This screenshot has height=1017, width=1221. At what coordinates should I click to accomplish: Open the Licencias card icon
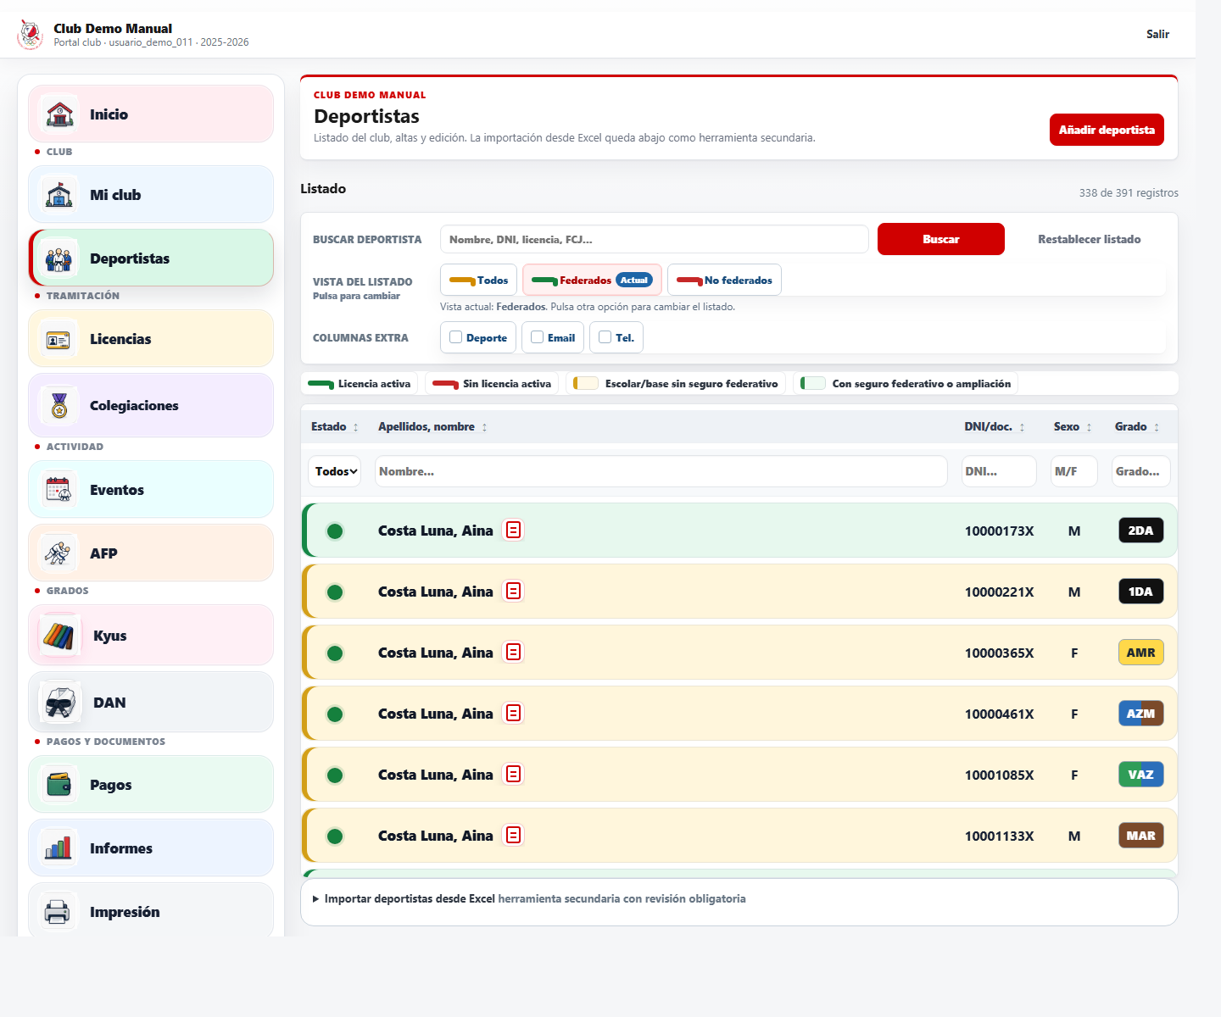click(x=59, y=339)
